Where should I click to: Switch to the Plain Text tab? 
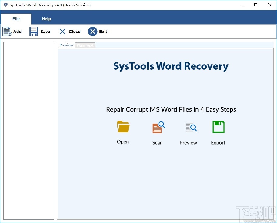pyautogui.click(x=85, y=45)
